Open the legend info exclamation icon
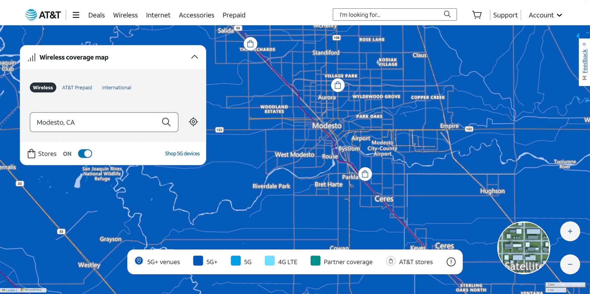 coord(451,262)
